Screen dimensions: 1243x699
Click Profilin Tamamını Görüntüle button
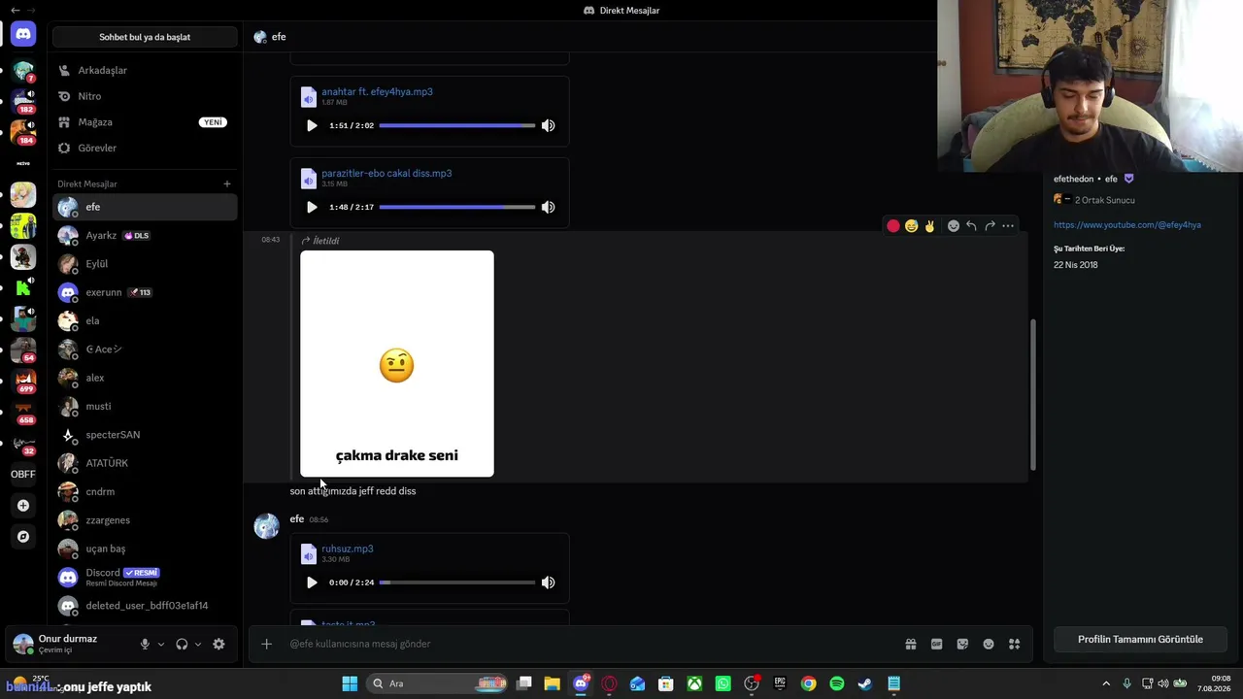(x=1140, y=640)
